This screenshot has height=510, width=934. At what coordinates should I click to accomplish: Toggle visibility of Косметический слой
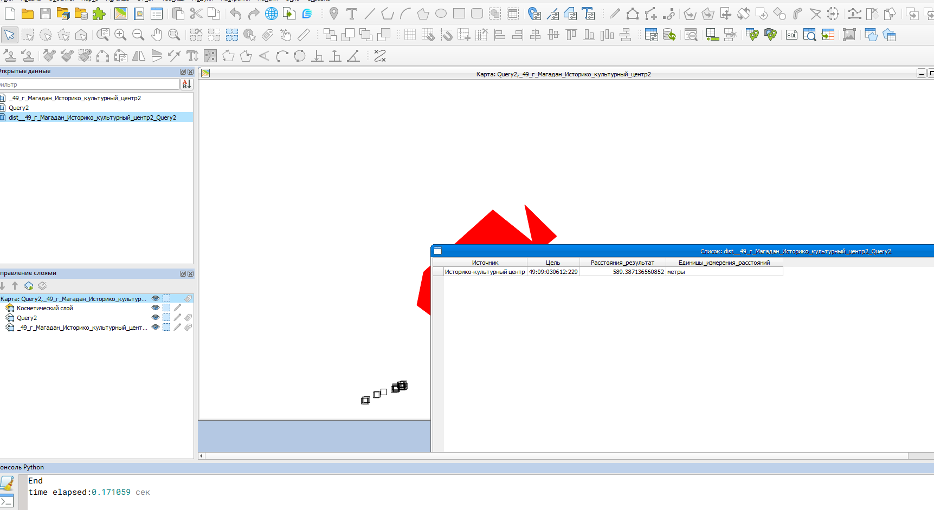click(156, 308)
